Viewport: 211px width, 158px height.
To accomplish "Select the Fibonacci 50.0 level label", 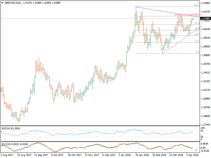I will [197, 29].
